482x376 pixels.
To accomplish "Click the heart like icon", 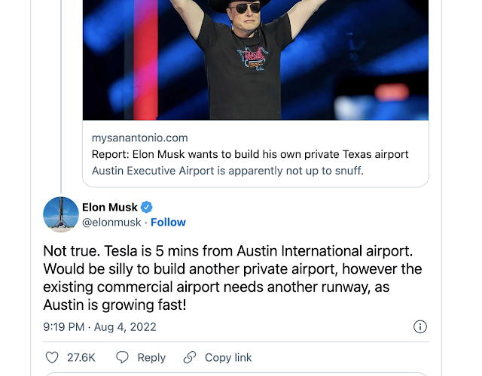I will tap(52, 357).
